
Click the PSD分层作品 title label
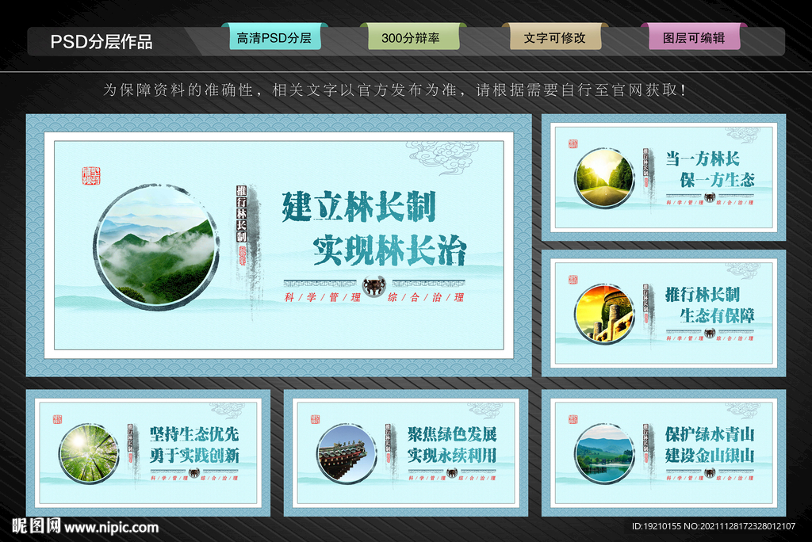[101, 41]
